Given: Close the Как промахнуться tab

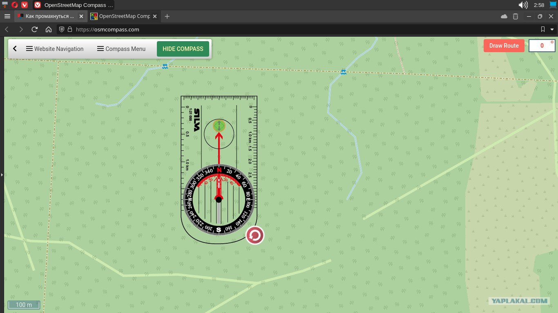Looking at the screenshot, I should click(x=81, y=16).
